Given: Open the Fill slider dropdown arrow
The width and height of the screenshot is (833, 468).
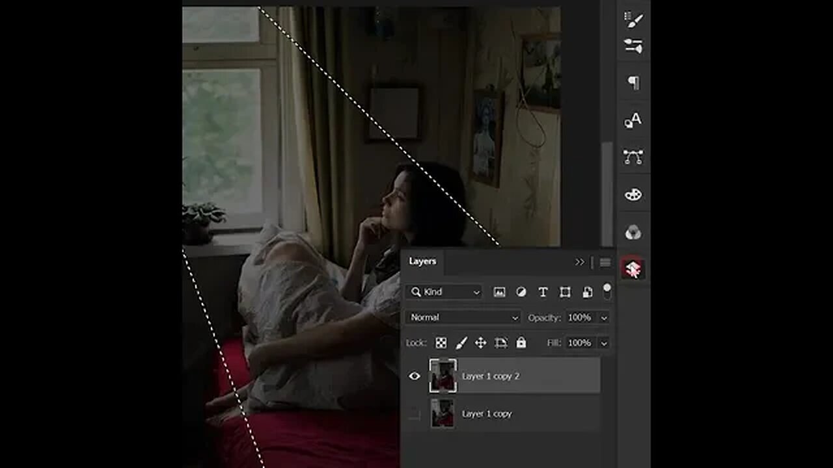Looking at the screenshot, I should [x=604, y=343].
